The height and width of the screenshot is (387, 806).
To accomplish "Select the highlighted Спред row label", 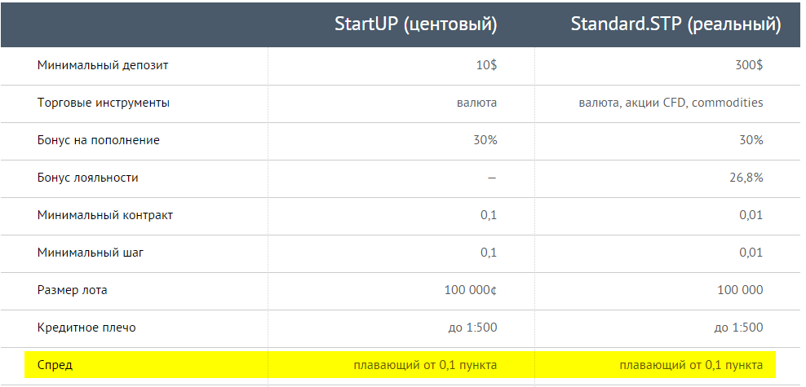I will pyautogui.click(x=55, y=365).
